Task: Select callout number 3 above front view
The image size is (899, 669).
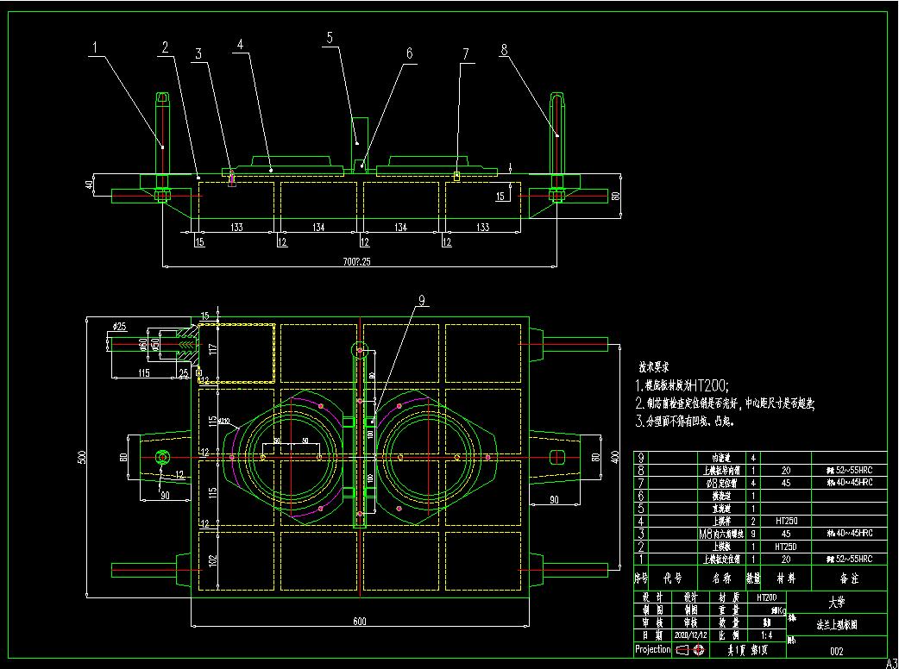Action: 198,53
